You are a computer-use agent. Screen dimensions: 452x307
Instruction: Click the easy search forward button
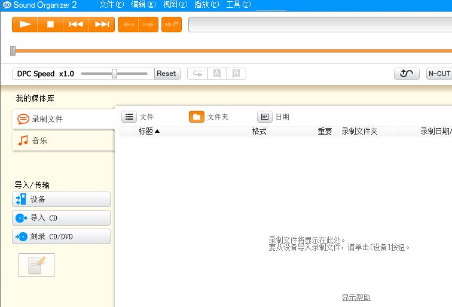tap(148, 25)
